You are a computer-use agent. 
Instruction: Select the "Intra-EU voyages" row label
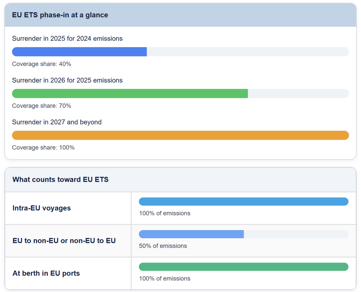(42, 208)
